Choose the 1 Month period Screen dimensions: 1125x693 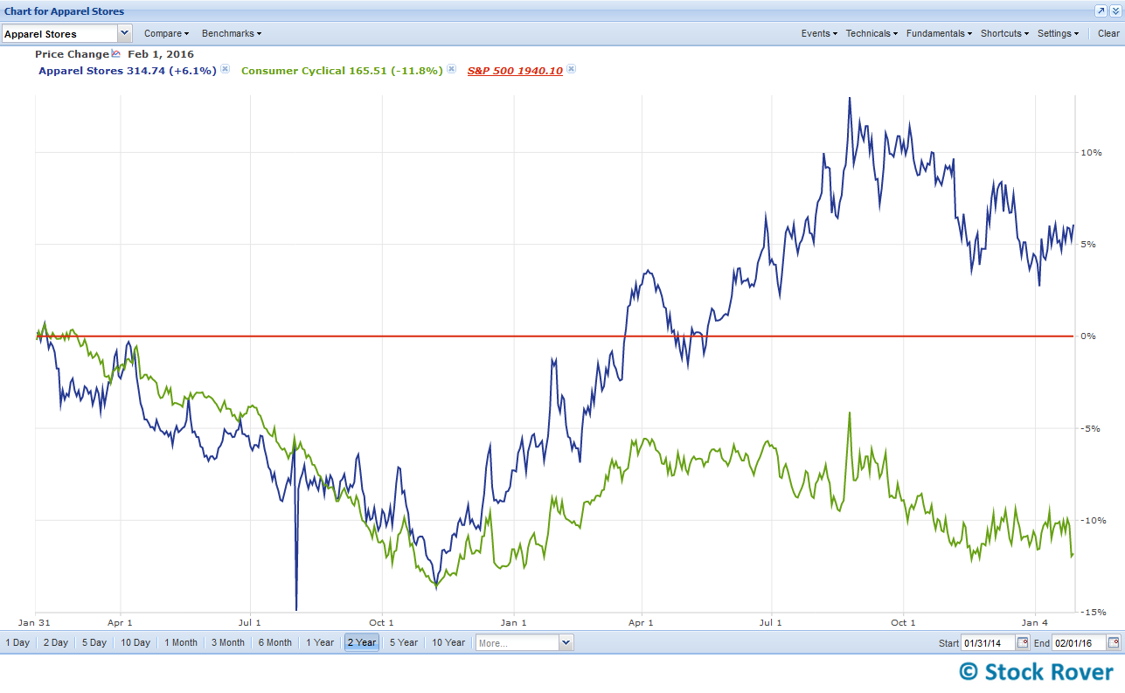181,642
